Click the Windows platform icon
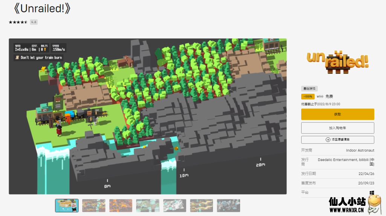386x216 pixels. 372,193
